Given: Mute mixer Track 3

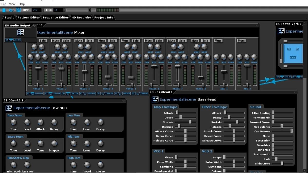Looking at the screenshot, I should click(x=79, y=40).
